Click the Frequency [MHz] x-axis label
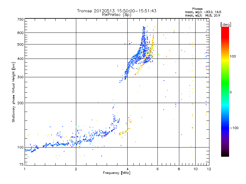Screen dimensions: 246x184 tap(117, 173)
